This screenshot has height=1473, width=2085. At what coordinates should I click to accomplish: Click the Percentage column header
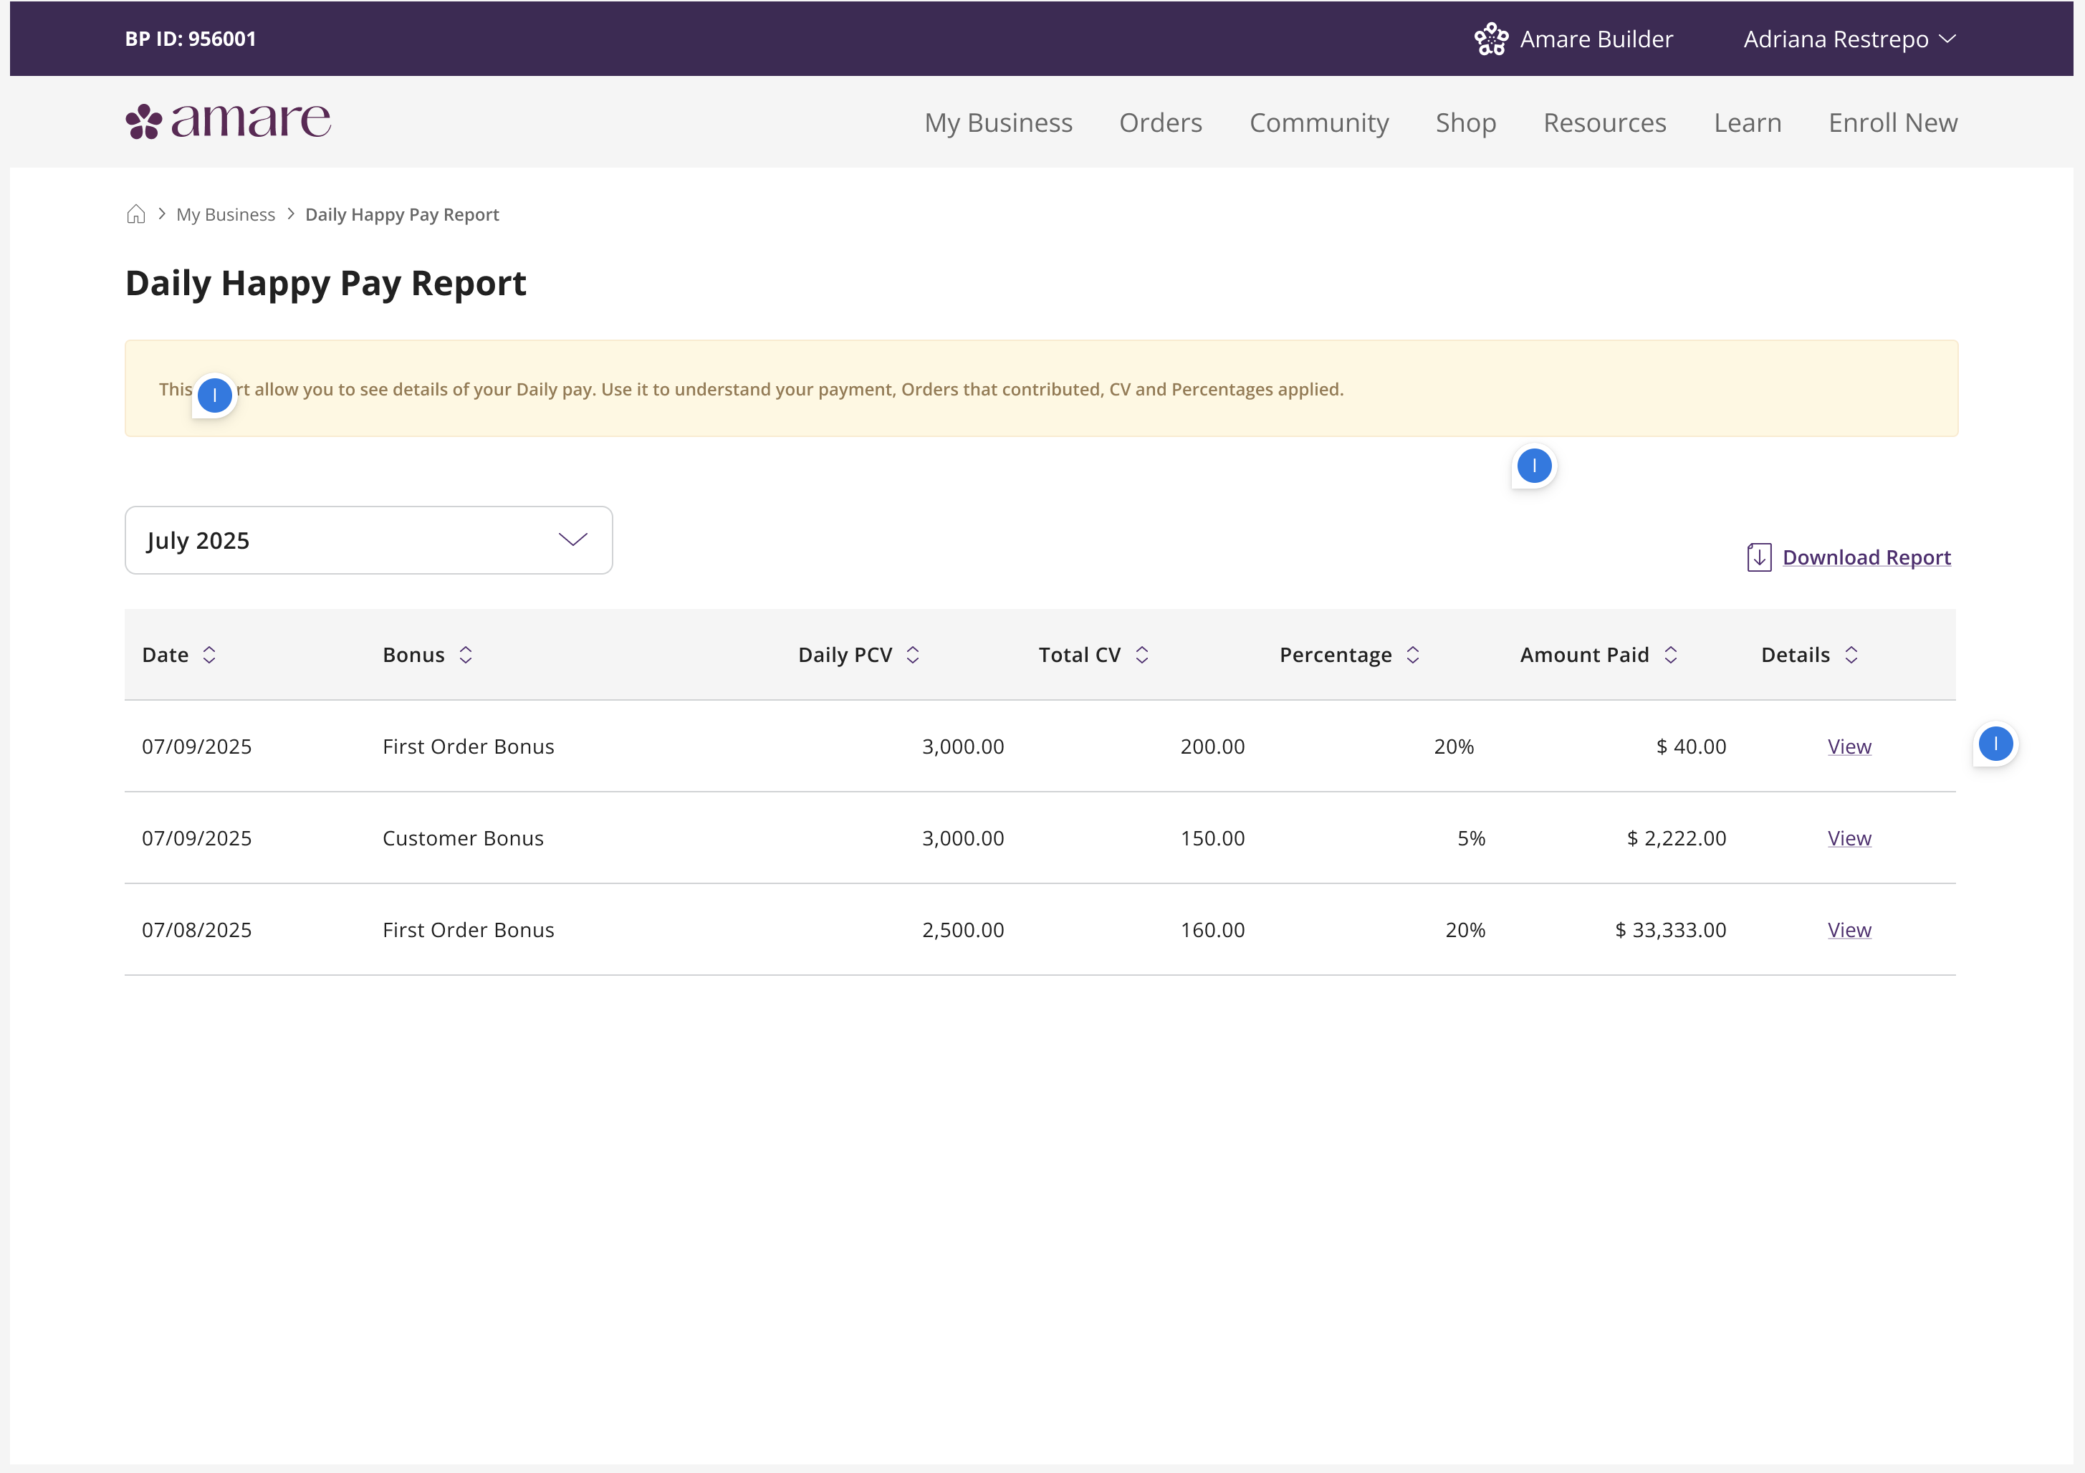pyautogui.click(x=1336, y=655)
